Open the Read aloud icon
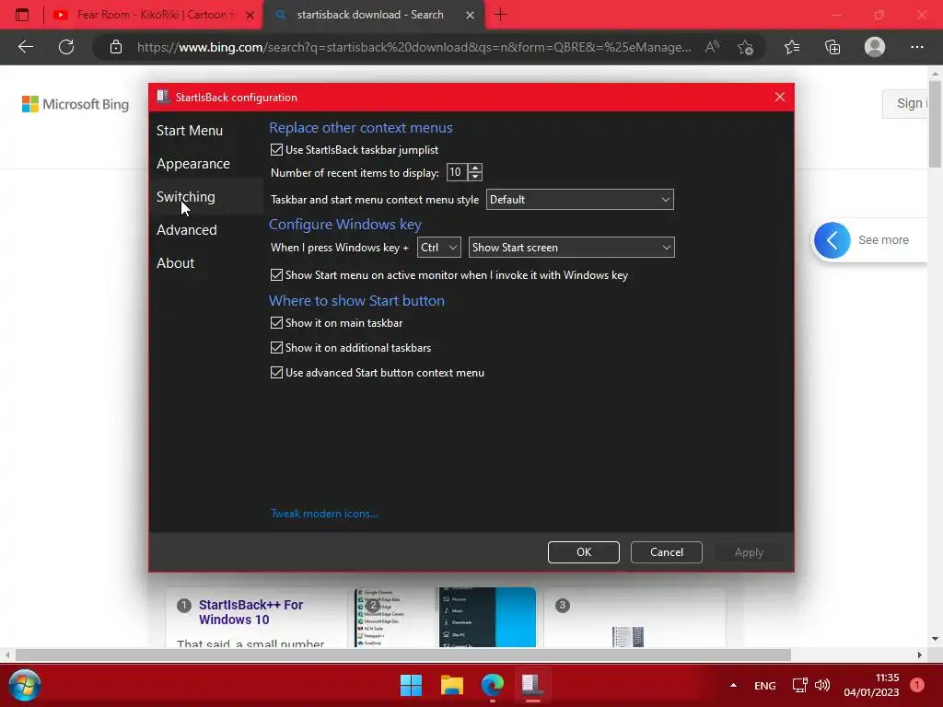This screenshot has width=943, height=707. [712, 47]
